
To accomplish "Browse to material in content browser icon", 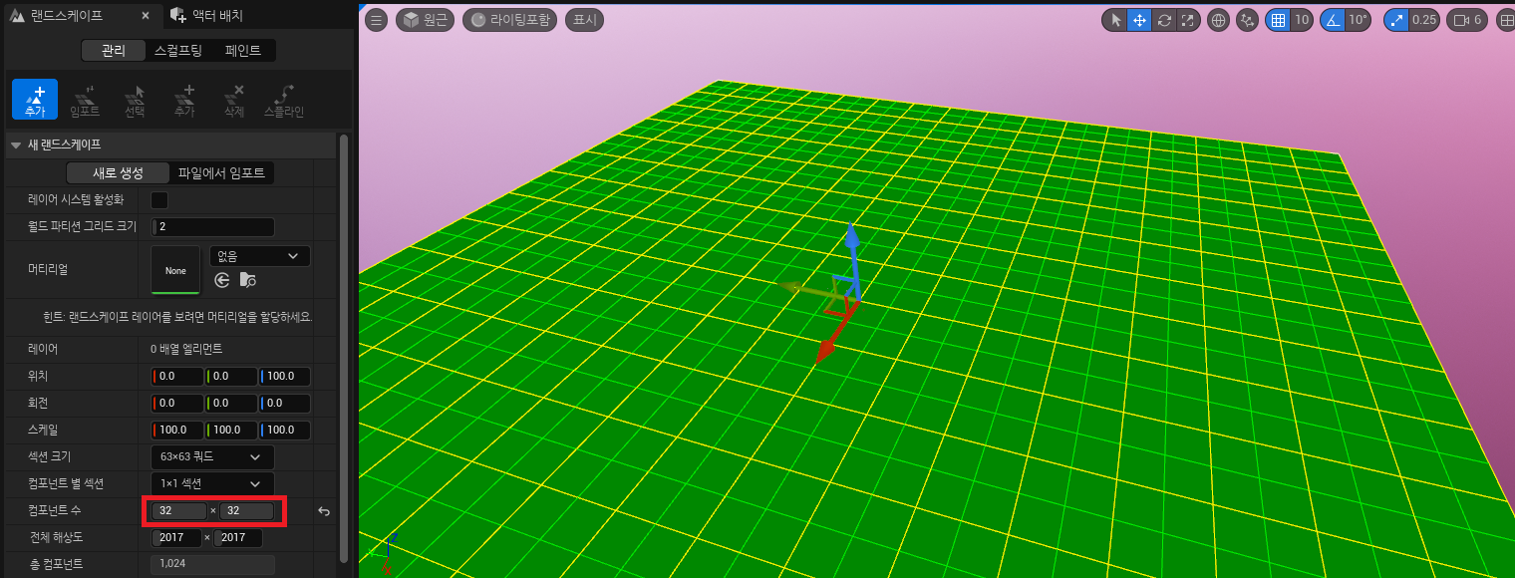I will pos(248,281).
